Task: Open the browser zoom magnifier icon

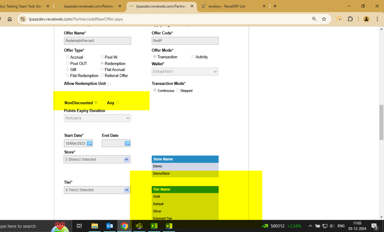Action: pos(314,19)
